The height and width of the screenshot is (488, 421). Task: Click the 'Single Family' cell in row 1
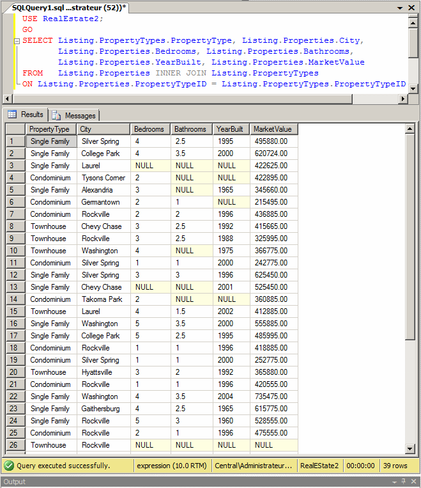click(51, 141)
